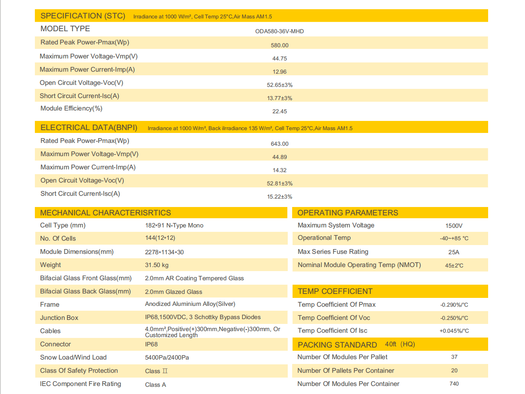This screenshot has width=525, height=394.
Task: Select 'Anodized Aluminium Alloy(Silver)' frame value
Action: coord(190,304)
